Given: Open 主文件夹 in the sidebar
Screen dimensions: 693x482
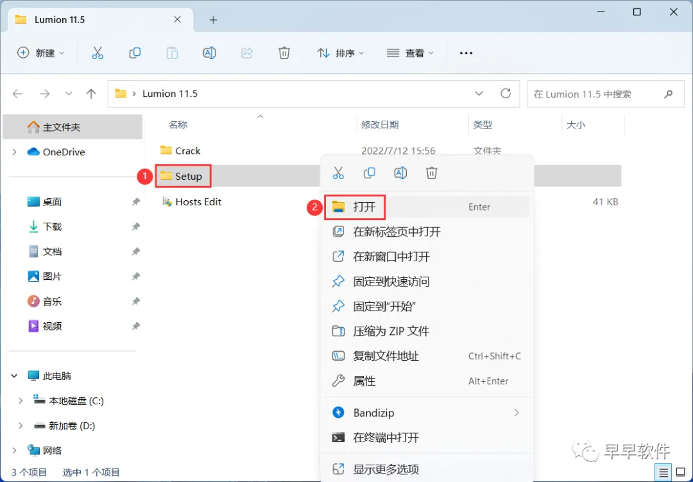Looking at the screenshot, I should pos(73,127).
